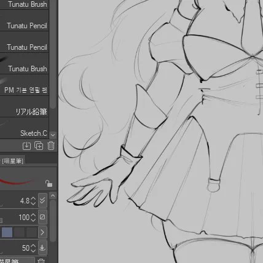The image size is (263, 263).
Task: Select the リアル鉛筆 sub tool
Action: tap(24, 106)
